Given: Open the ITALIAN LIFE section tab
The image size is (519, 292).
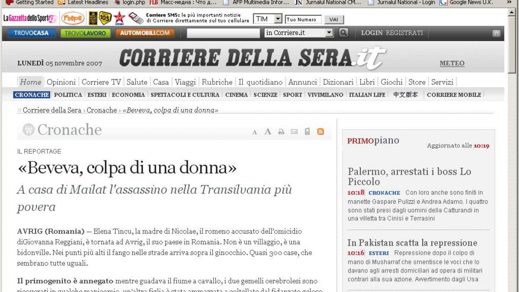Looking at the screenshot, I should (367, 95).
